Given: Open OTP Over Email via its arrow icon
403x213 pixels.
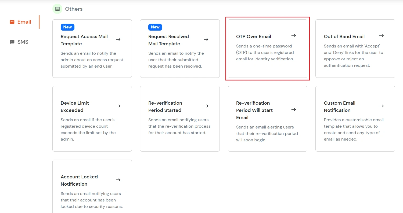Looking at the screenshot, I should point(294,35).
